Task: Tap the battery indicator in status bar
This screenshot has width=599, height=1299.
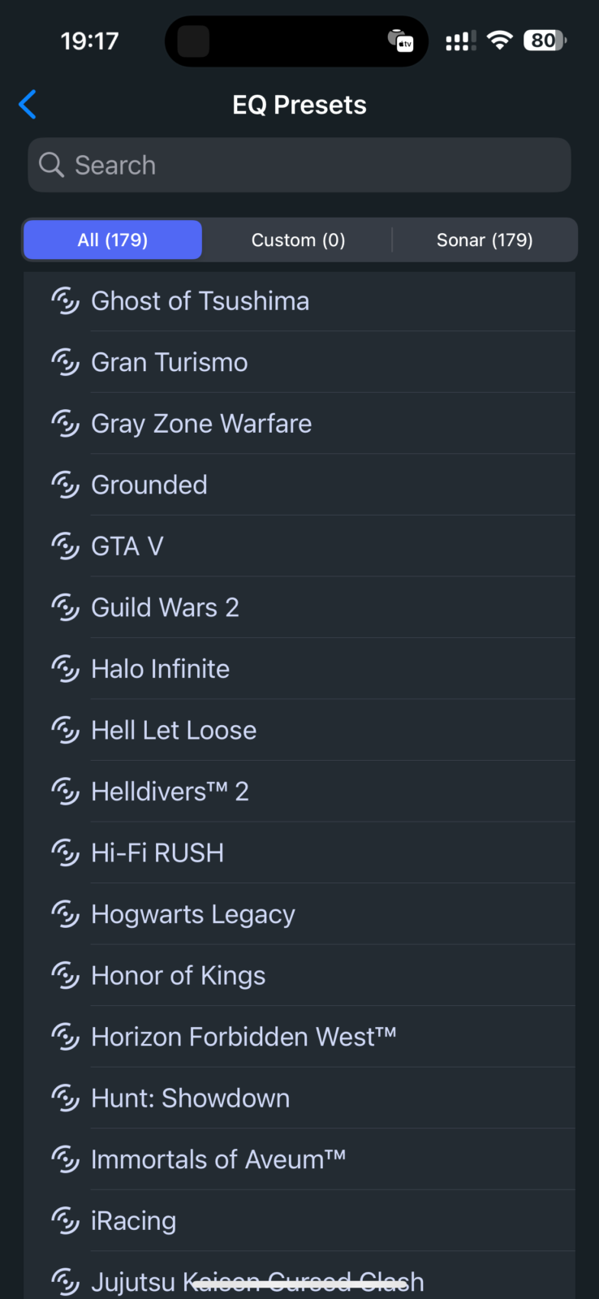Action: click(x=545, y=41)
